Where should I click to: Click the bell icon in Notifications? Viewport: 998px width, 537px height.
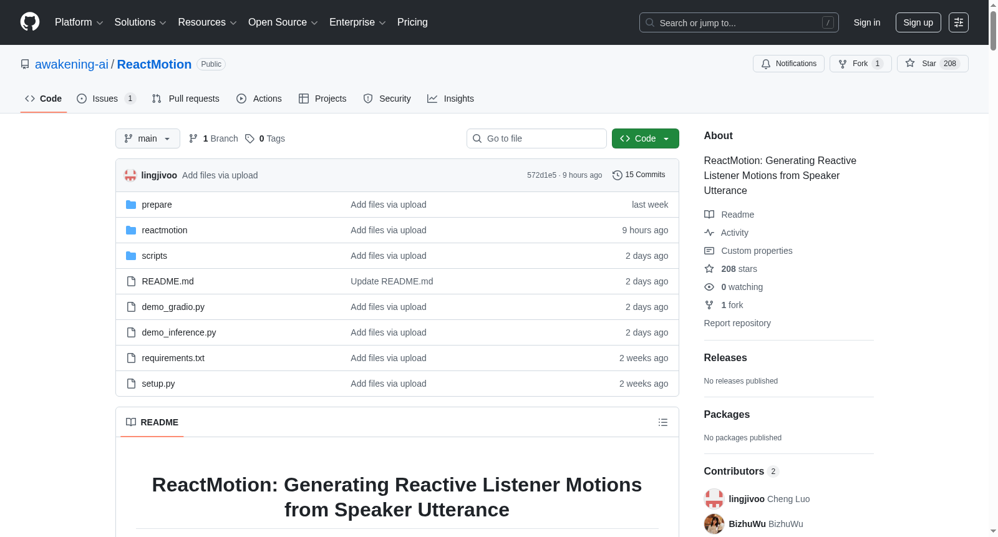click(x=766, y=64)
